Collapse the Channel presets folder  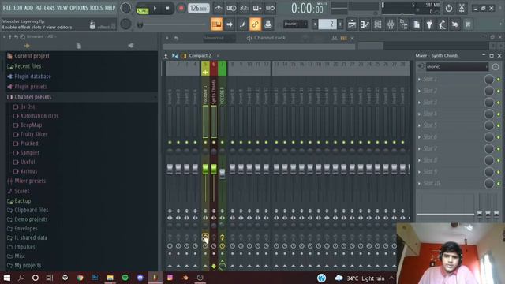tap(33, 97)
